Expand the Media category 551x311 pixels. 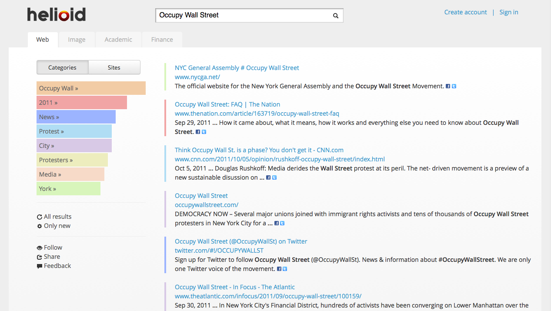coord(70,174)
